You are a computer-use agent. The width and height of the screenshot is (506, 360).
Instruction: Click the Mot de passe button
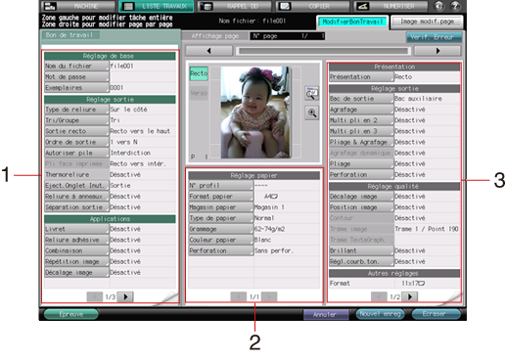pyautogui.click(x=76, y=77)
